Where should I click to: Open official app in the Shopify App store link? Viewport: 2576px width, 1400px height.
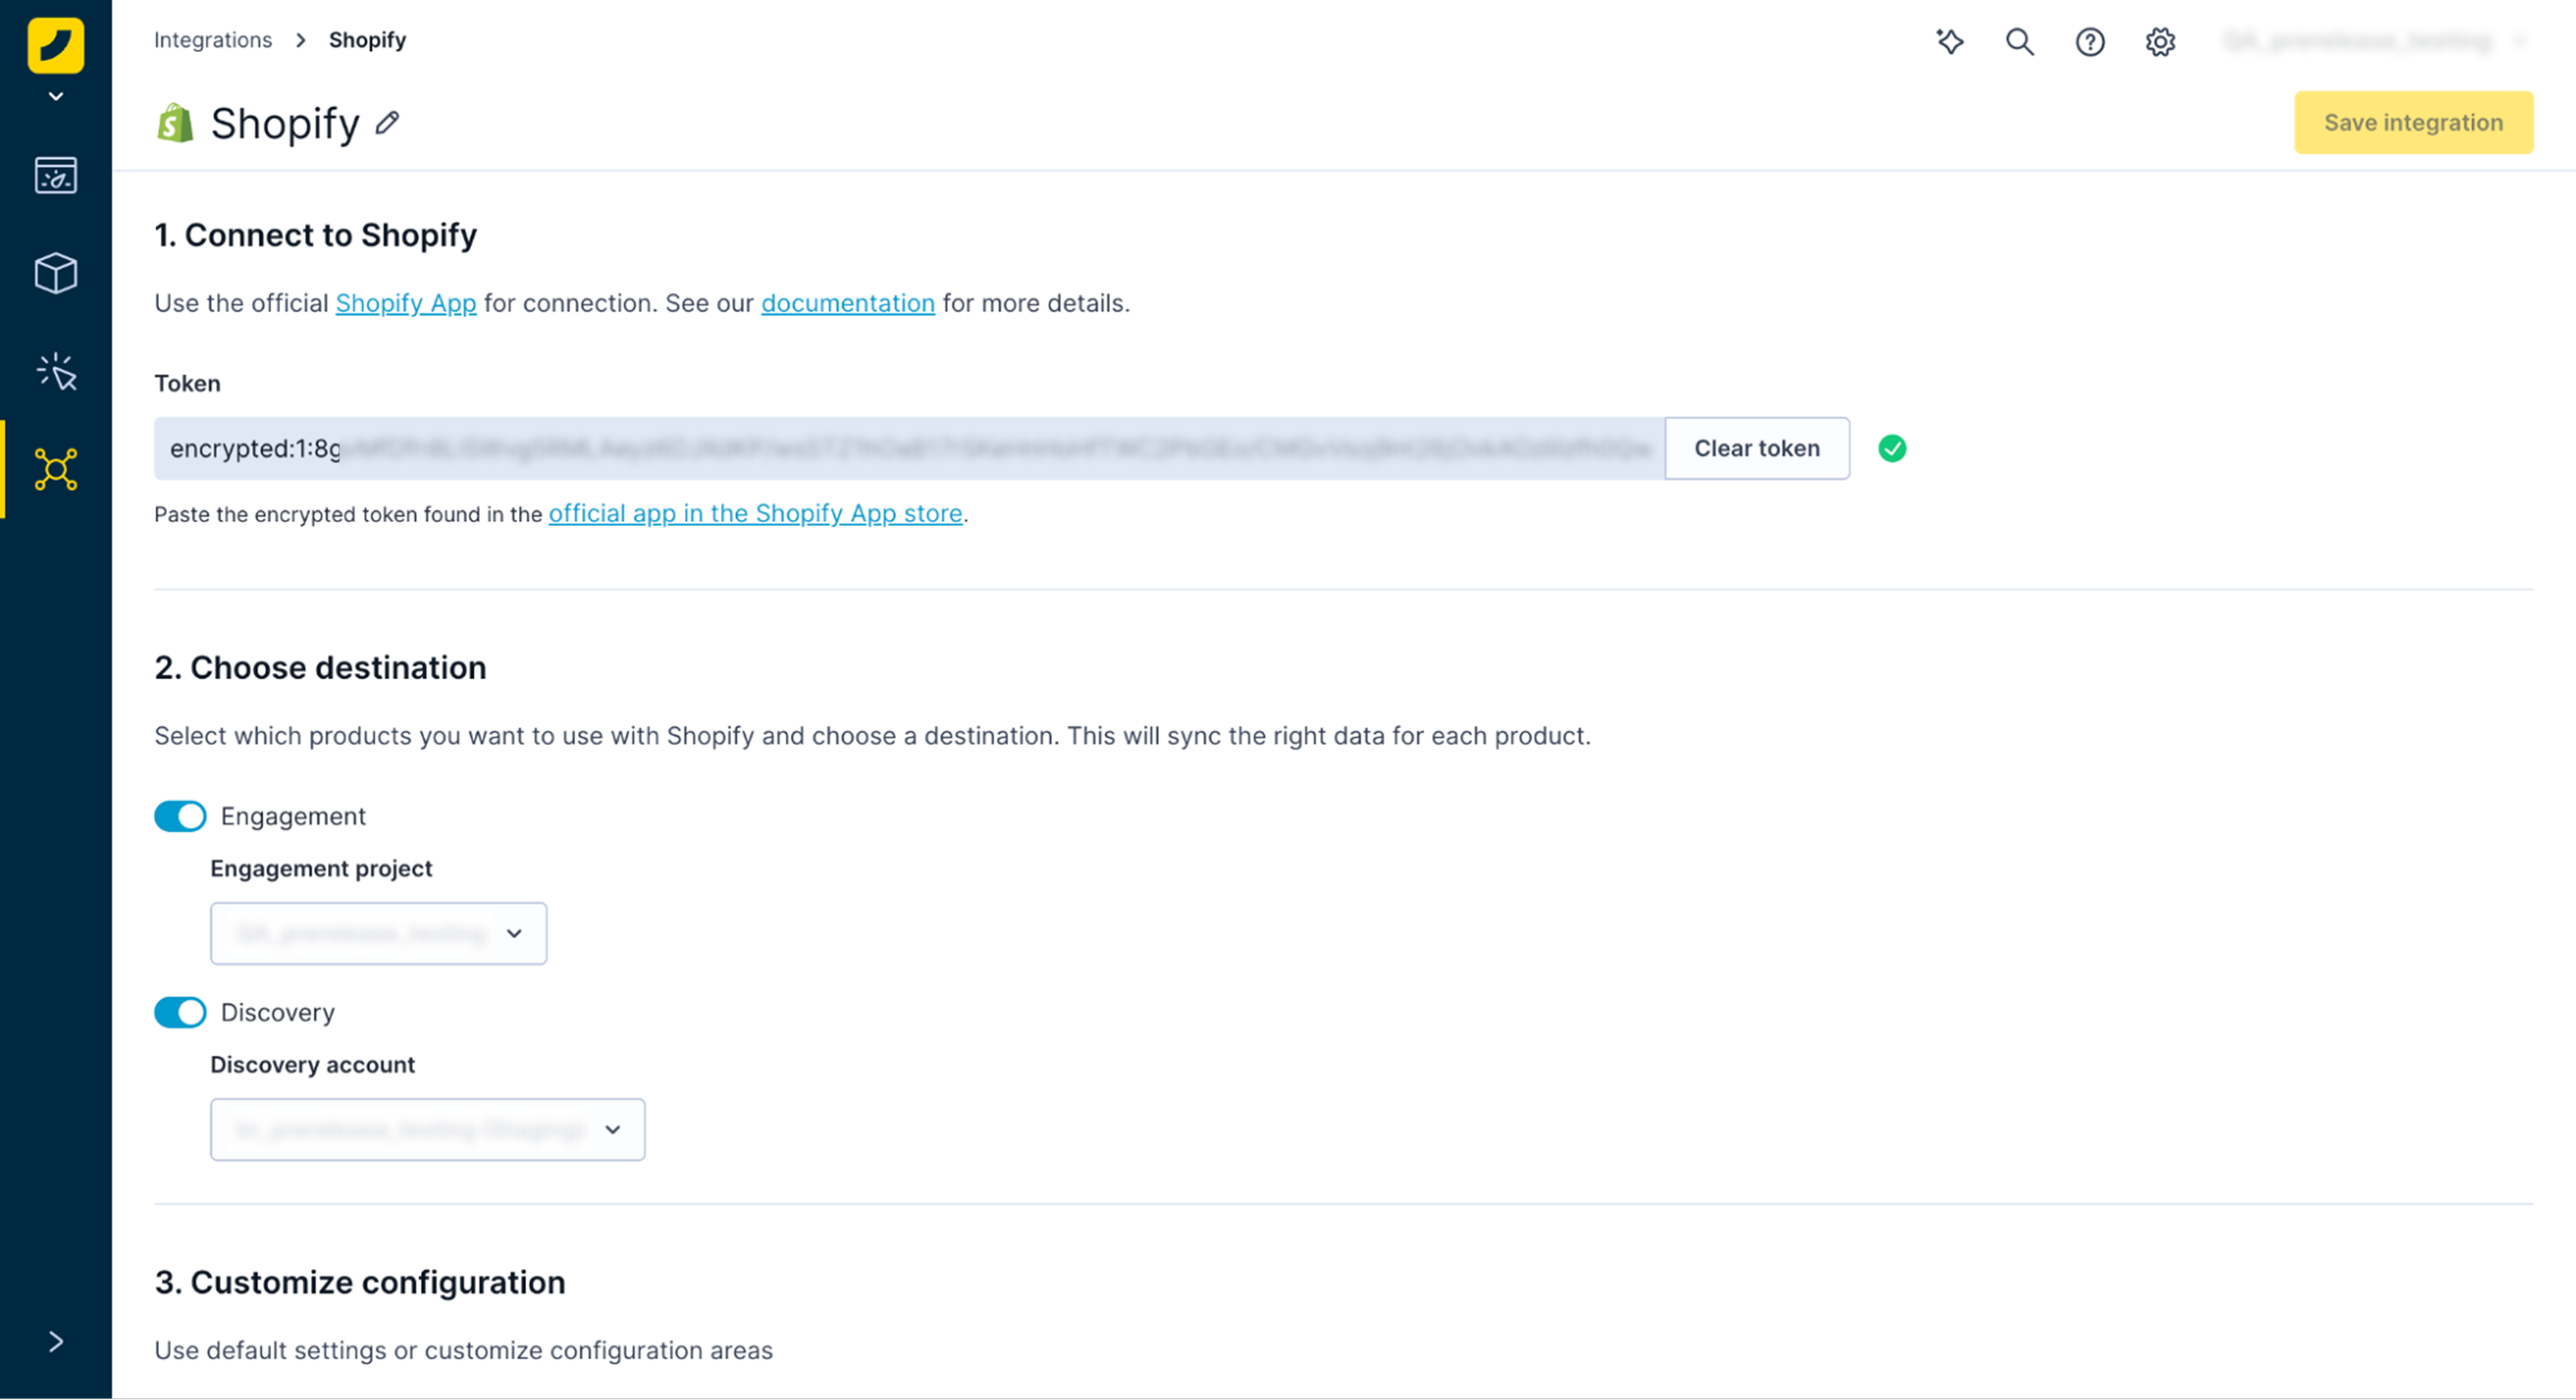click(x=755, y=514)
